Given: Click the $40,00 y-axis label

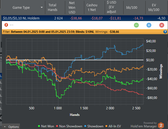Looking at the screenshot, I should click(x=151, y=41).
